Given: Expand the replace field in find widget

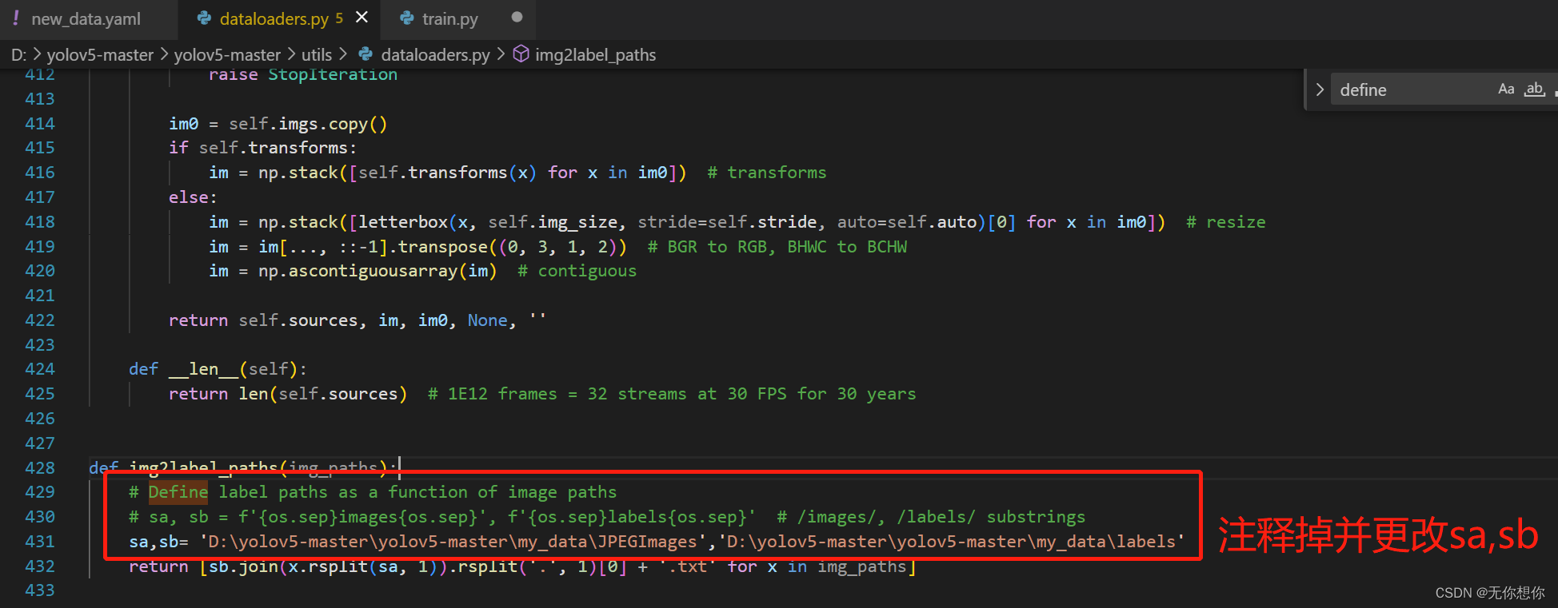Looking at the screenshot, I should [x=1320, y=89].
